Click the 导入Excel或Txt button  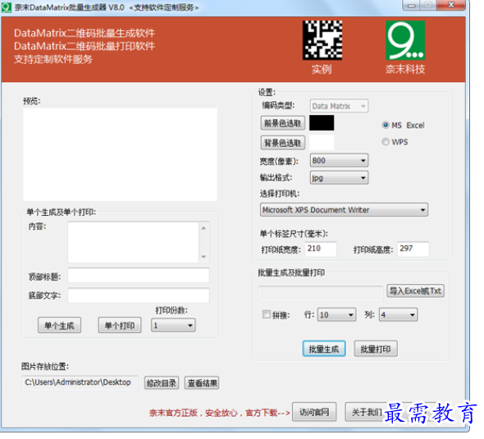[x=415, y=291]
